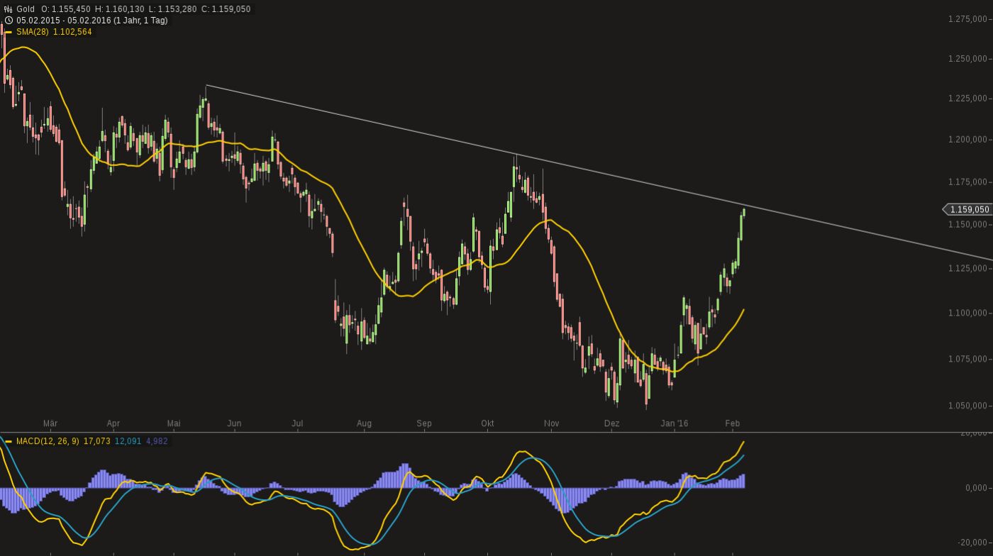Viewport: 993px width, 556px height.
Task: Click the open value O: 1.155,450
Action: 65,9
